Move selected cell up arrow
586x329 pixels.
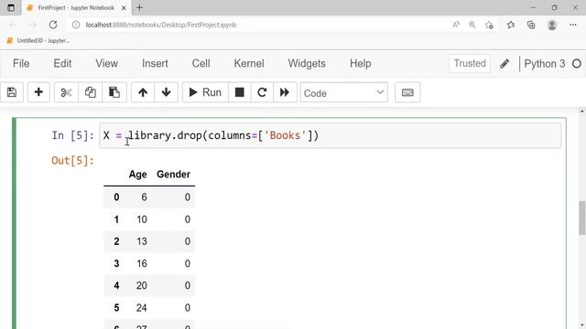[x=143, y=92]
